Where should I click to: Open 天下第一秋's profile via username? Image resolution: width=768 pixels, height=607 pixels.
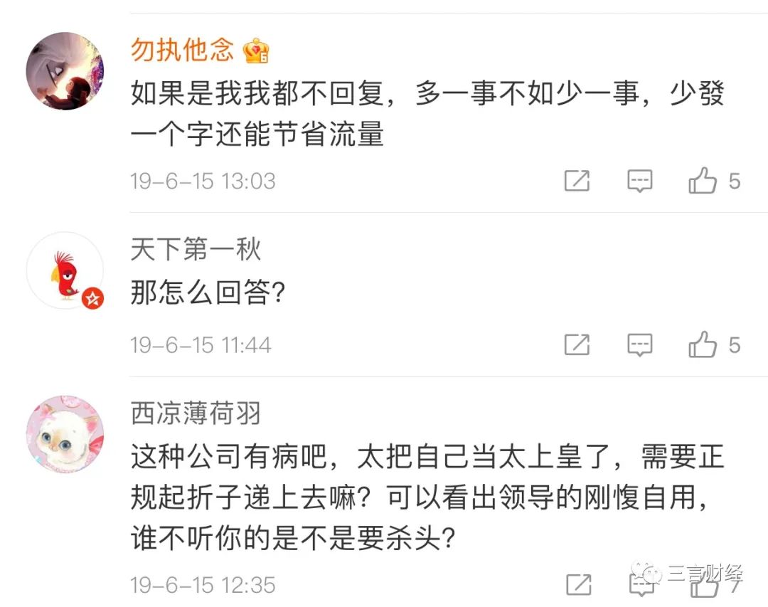click(x=196, y=250)
